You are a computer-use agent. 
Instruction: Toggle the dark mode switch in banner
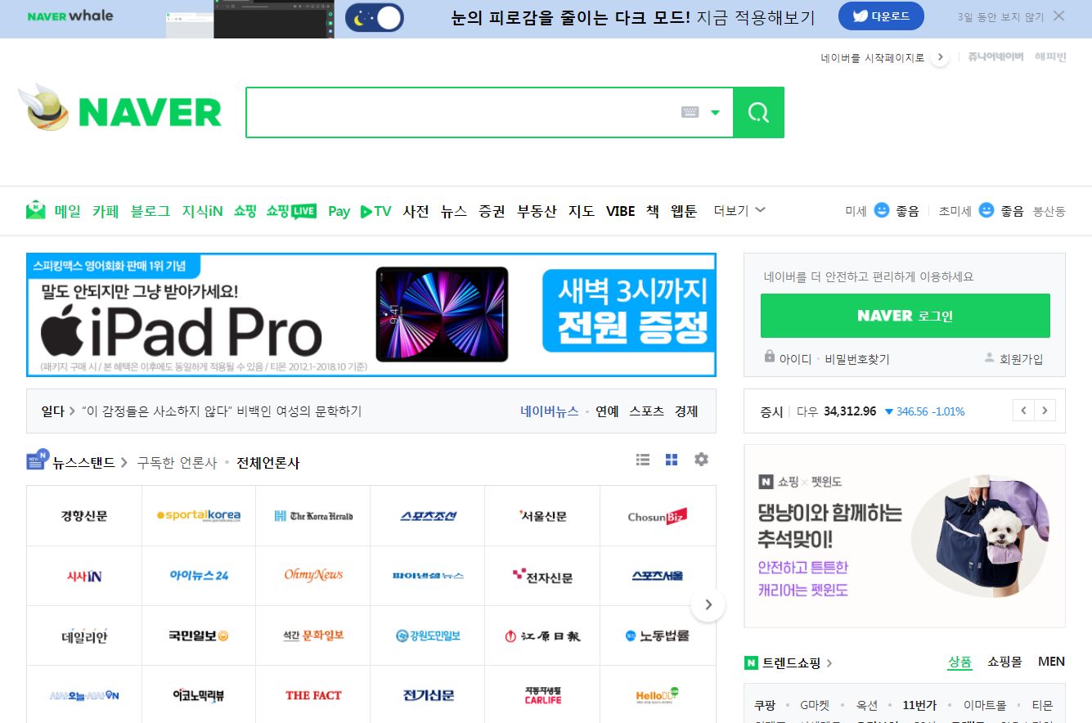click(x=375, y=17)
